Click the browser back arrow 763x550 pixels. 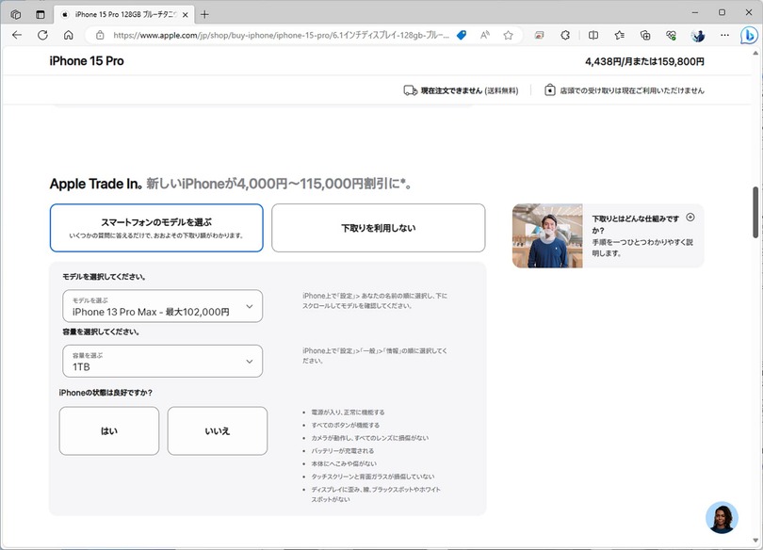tap(17, 35)
